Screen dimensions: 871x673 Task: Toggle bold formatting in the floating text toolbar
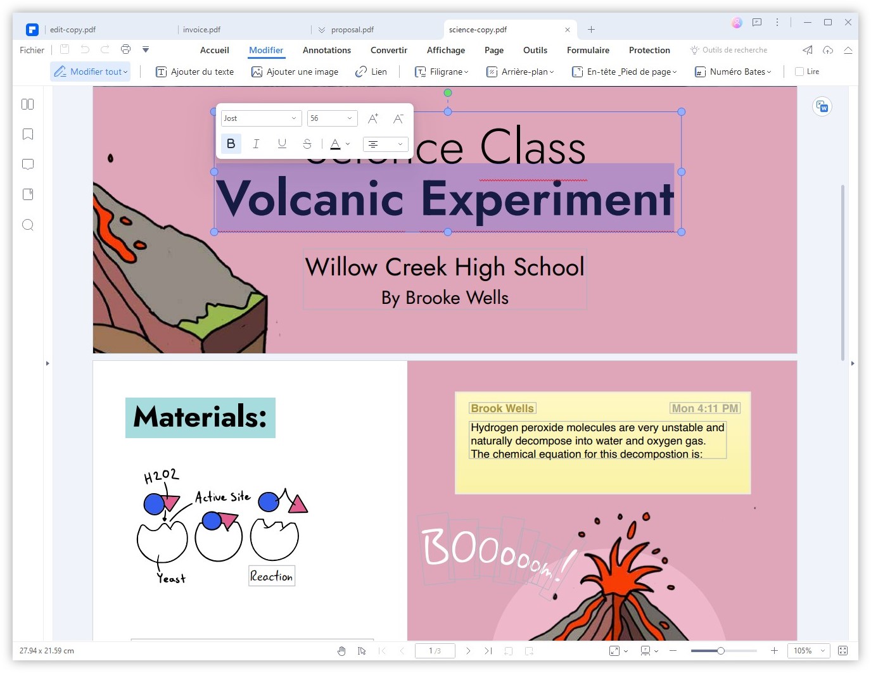click(x=231, y=144)
